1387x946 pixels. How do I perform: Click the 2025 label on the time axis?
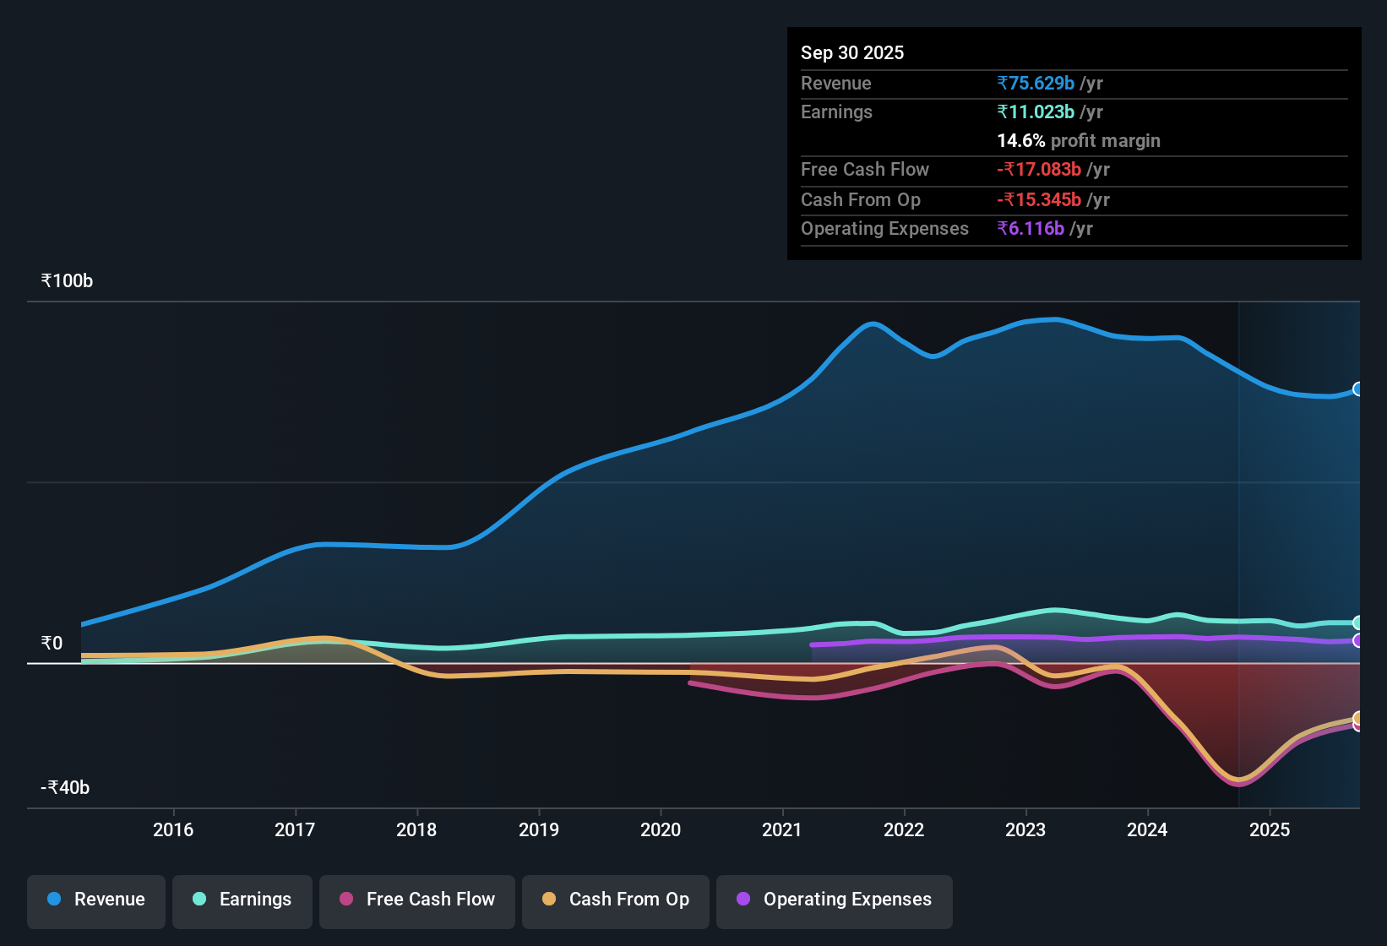click(x=1270, y=829)
